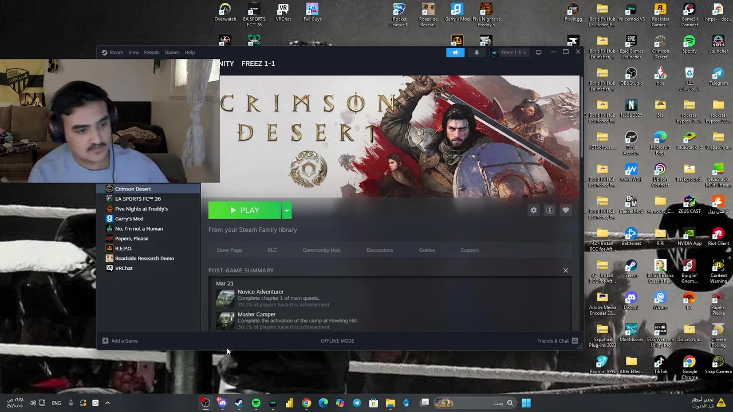The width and height of the screenshot is (733, 412).
Task: Click the Crimson Desert banner image
Action: click(399, 136)
